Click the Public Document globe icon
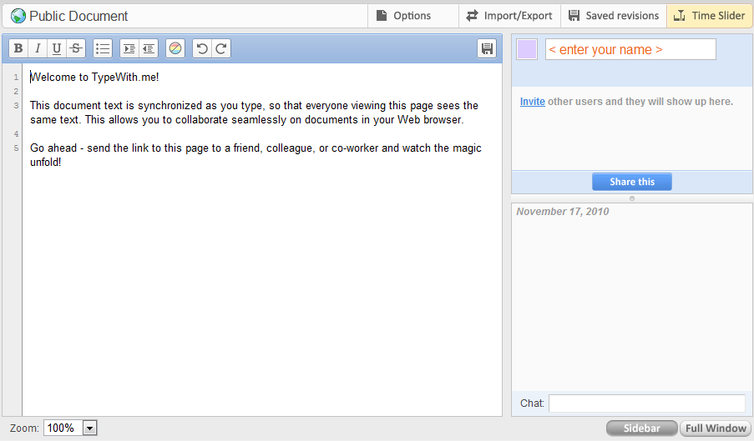Viewport: 754px width, 441px height. point(18,16)
